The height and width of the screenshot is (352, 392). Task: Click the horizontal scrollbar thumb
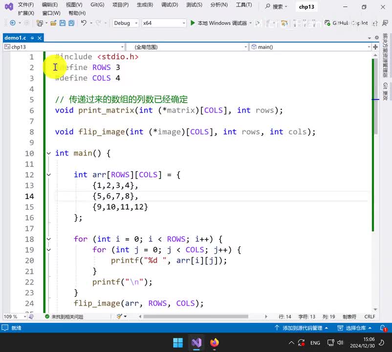[196, 316]
